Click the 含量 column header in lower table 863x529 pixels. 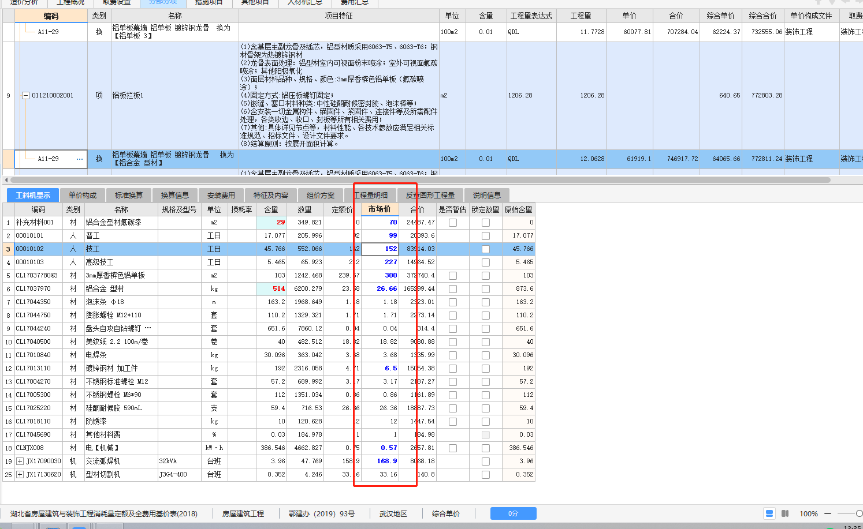271,209
